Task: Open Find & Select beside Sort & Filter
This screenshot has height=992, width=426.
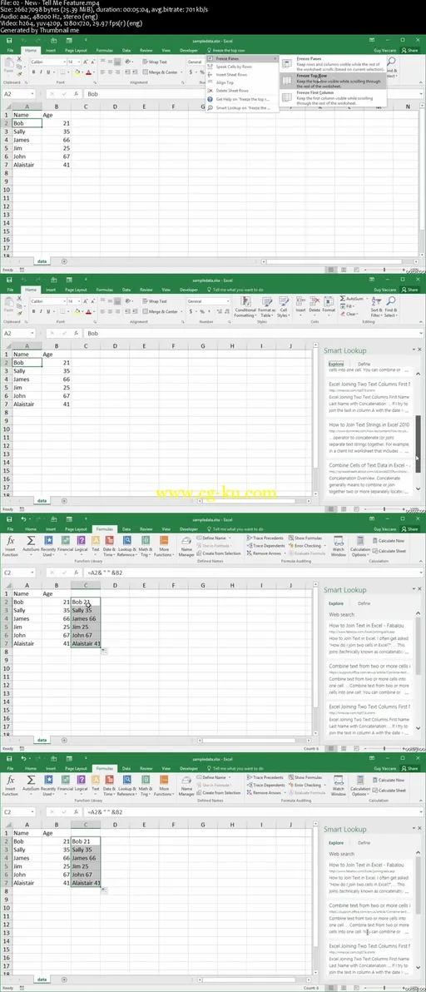Action: click(391, 305)
